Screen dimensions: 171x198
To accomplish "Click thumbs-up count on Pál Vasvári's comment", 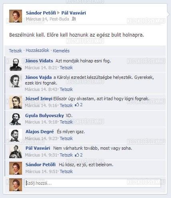I will 78,155.
